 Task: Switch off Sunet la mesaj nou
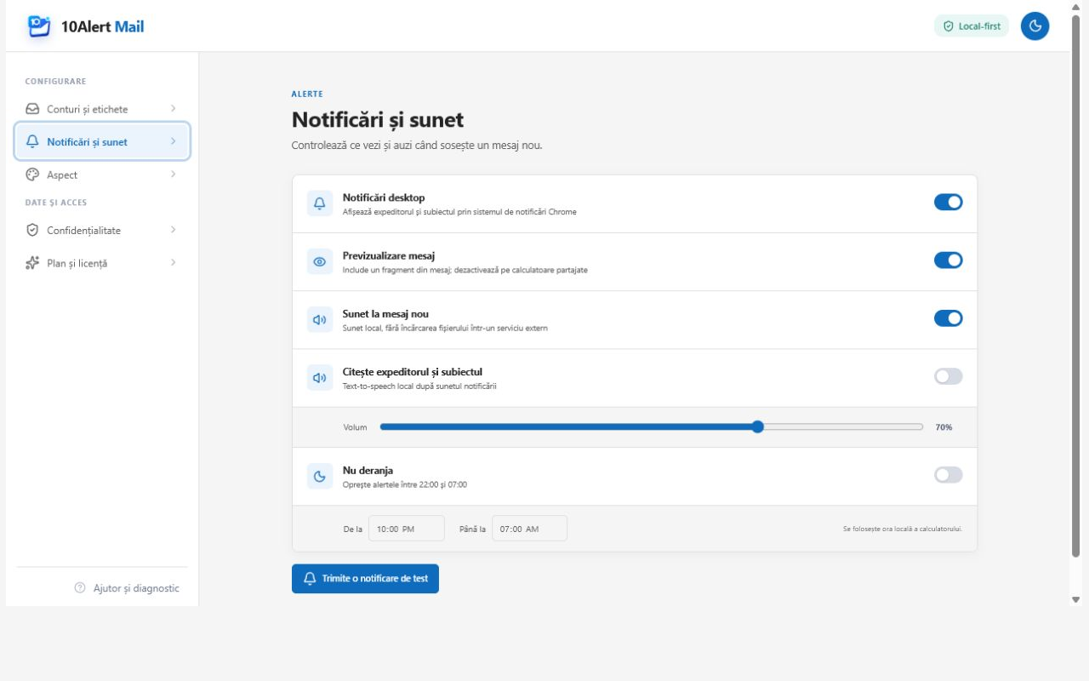[x=949, y=318]
